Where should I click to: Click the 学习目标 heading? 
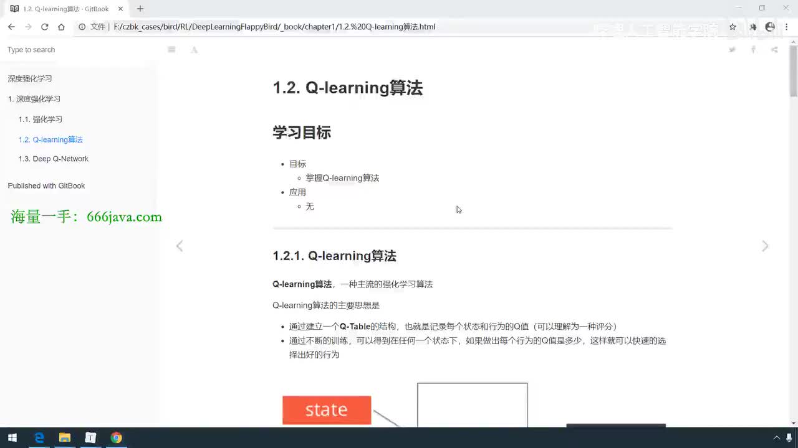point(302,133)
